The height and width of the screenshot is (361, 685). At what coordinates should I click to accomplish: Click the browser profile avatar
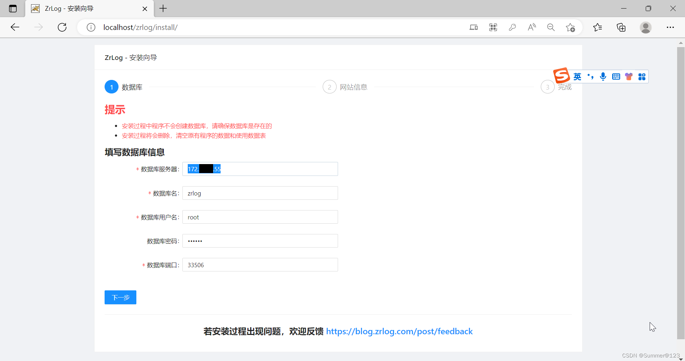[645, 27]
